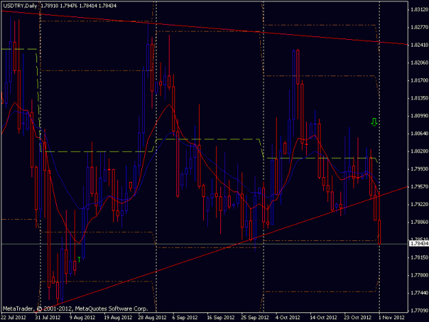Click the 1.82770 price axis label

419,27
